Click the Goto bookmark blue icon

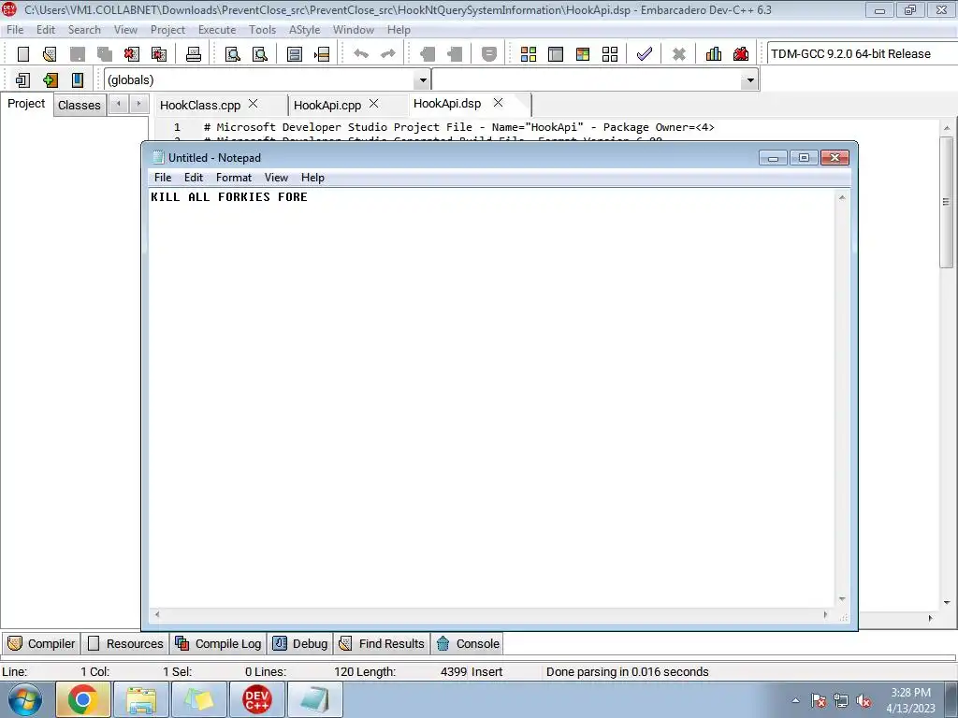pyautogui.click(x=77, y=80)
